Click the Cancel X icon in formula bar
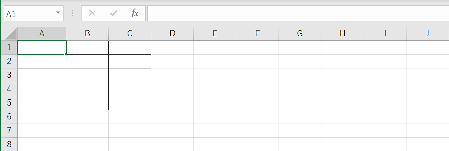Viewport: 449px width, 151px height. [x=92, y=13]
